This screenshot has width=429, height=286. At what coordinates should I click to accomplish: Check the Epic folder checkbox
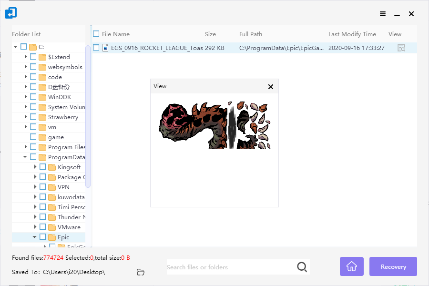[x=43, y=237]
